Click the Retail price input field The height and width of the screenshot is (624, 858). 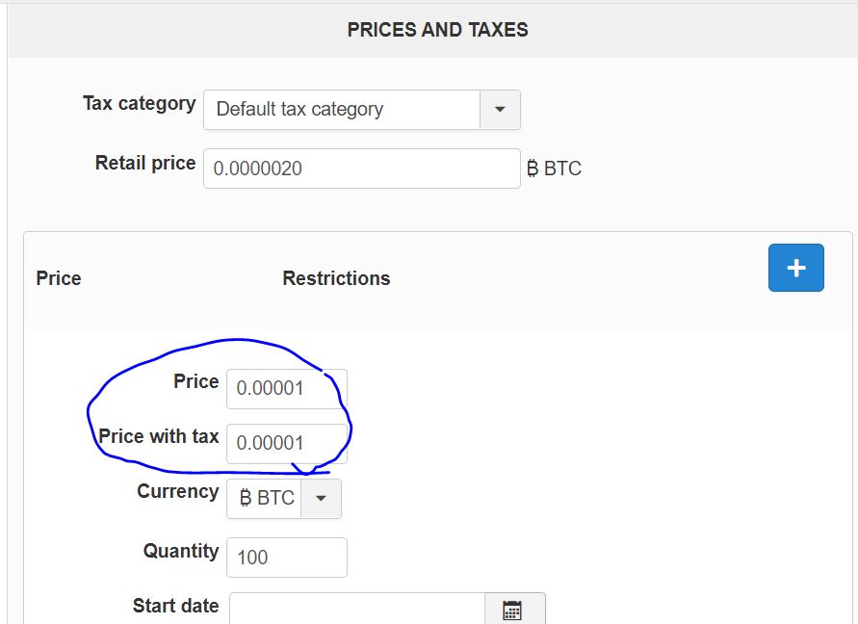(x=362, y=169)
